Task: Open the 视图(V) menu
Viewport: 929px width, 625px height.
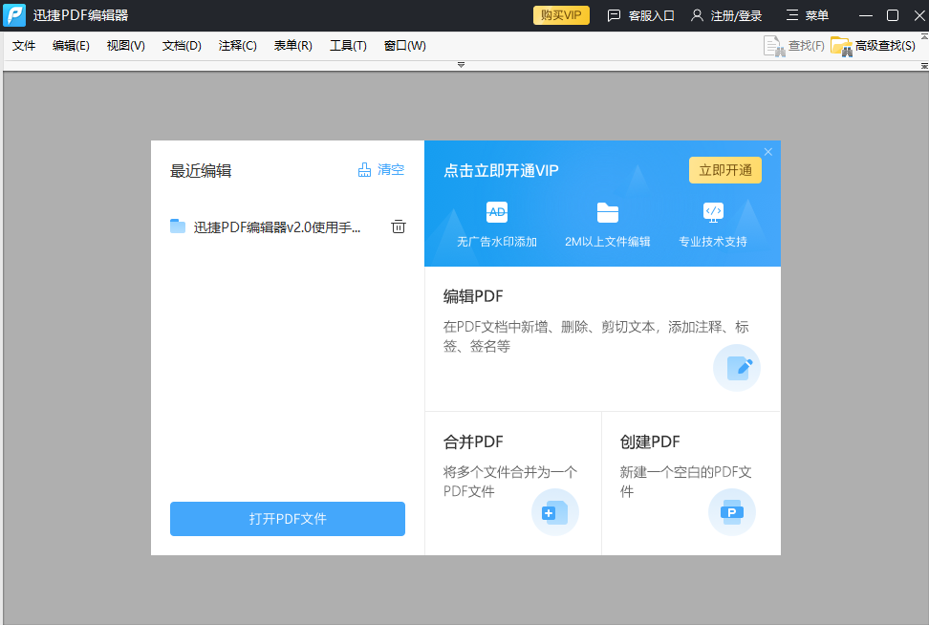Action: (125, 46)
